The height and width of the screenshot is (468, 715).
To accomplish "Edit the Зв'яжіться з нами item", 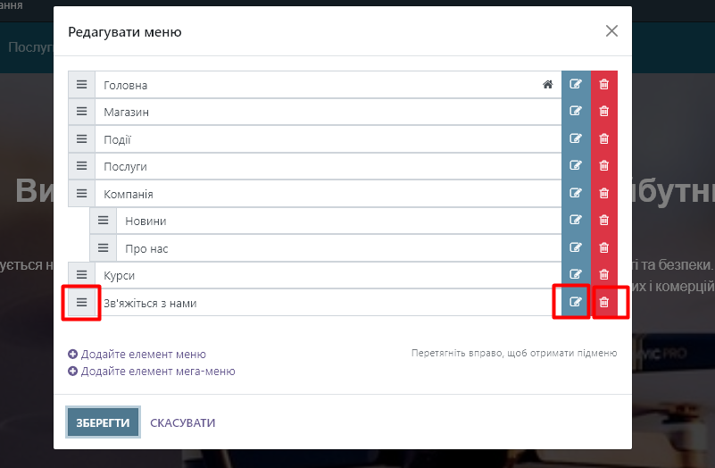I will pos(576,303).
